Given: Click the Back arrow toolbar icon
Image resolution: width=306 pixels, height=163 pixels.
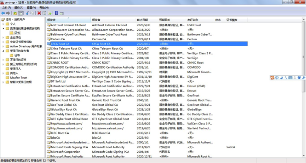Looking at the screenshot, I should click(3, 13).
